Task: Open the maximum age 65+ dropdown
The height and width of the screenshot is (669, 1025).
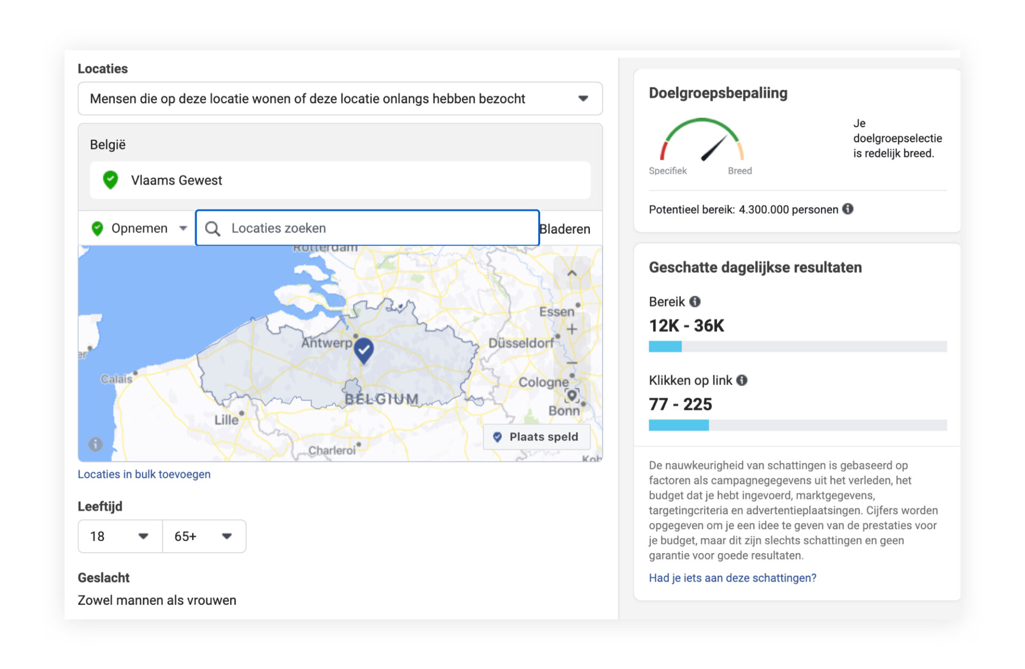Action: (204, 536)
